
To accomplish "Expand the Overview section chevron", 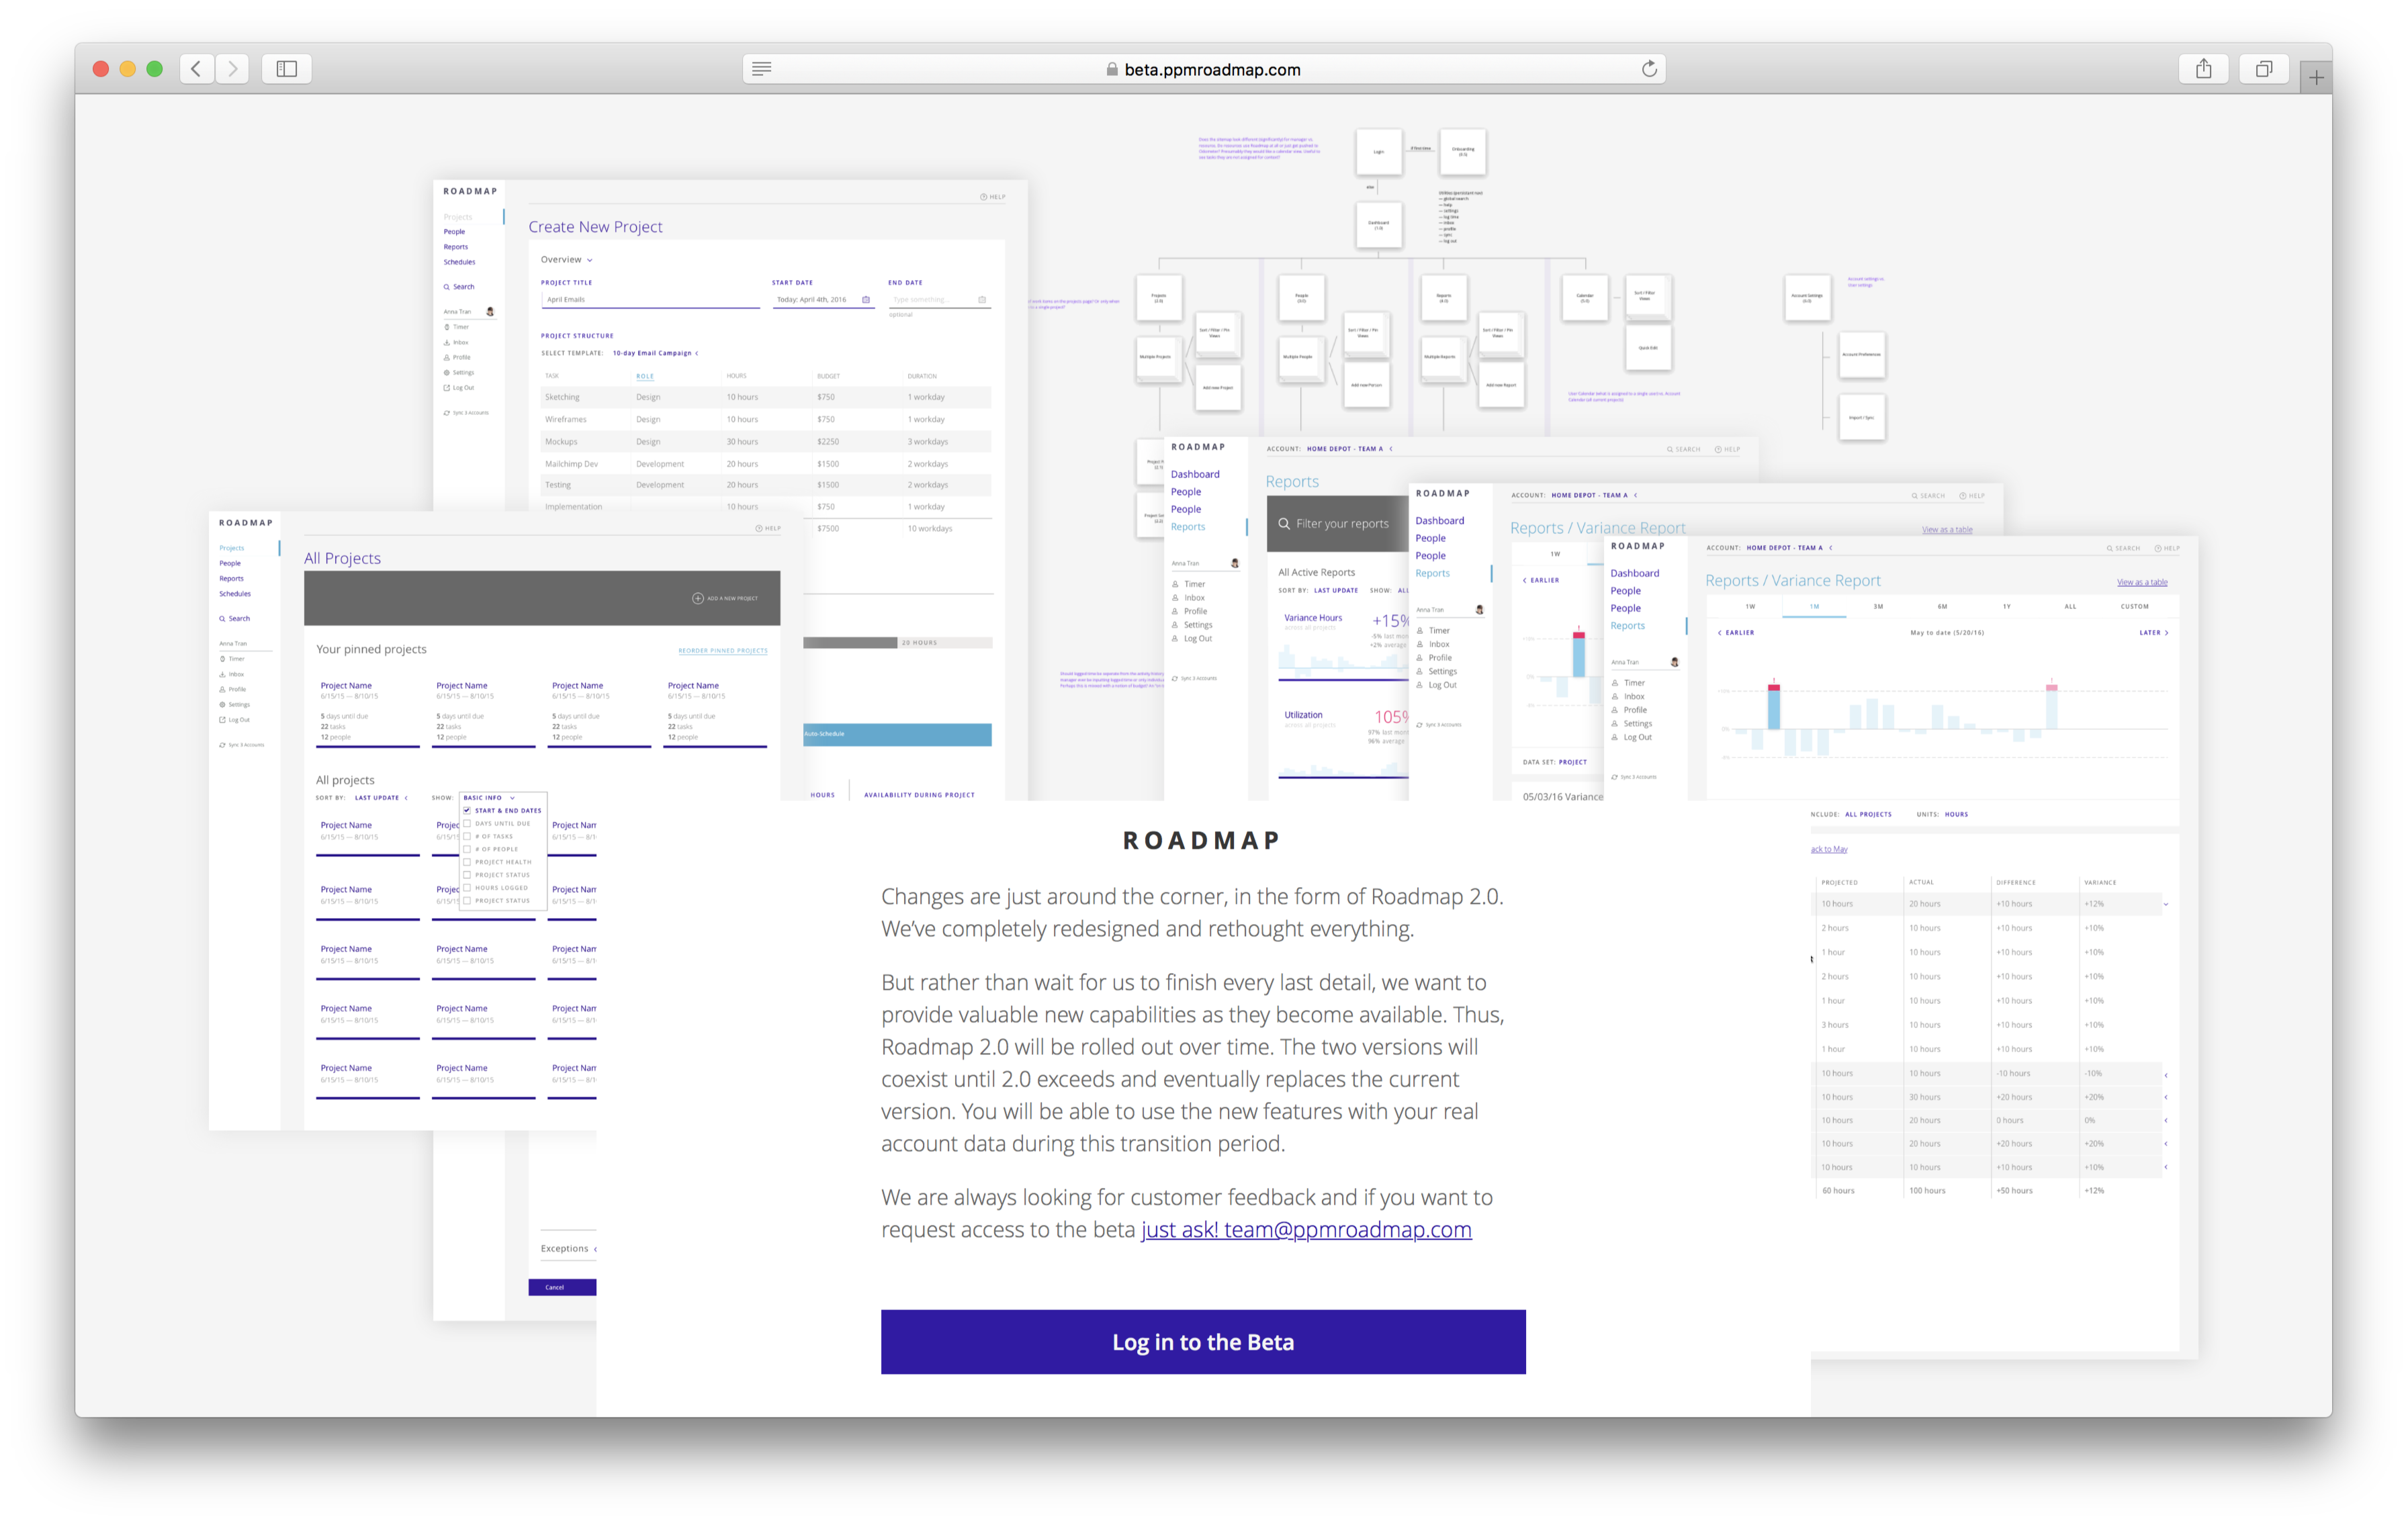I will tap(589, 260).
